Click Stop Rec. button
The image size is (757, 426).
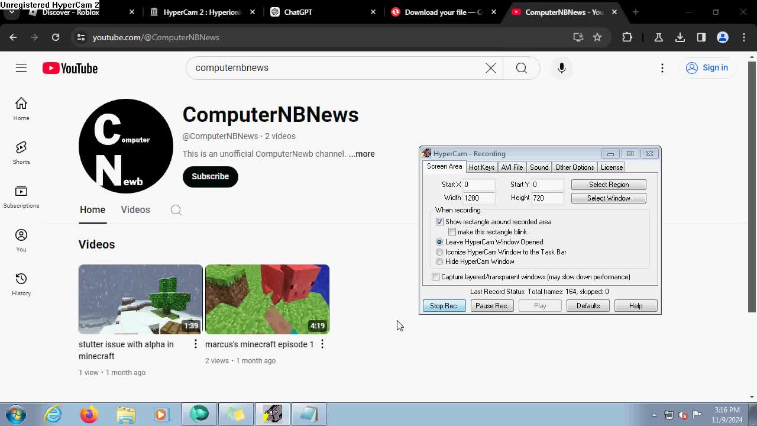tap(444, 306)
